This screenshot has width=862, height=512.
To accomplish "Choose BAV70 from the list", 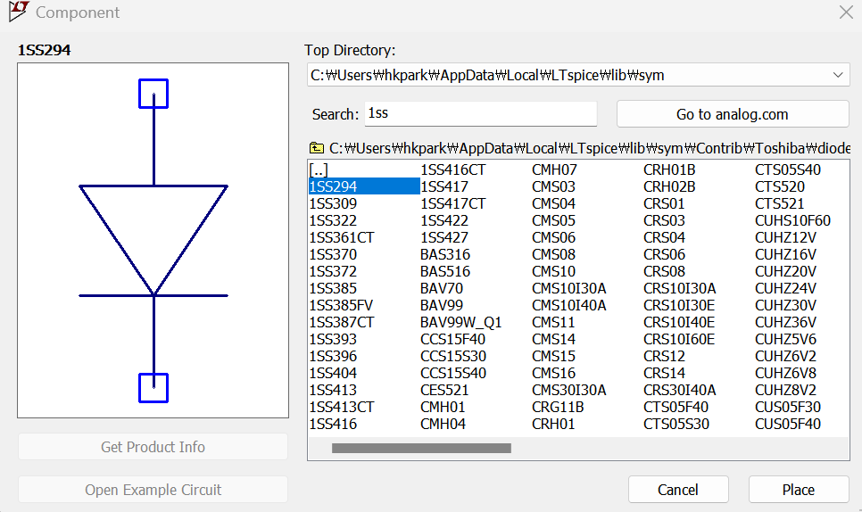I will (x=442, y=288).
